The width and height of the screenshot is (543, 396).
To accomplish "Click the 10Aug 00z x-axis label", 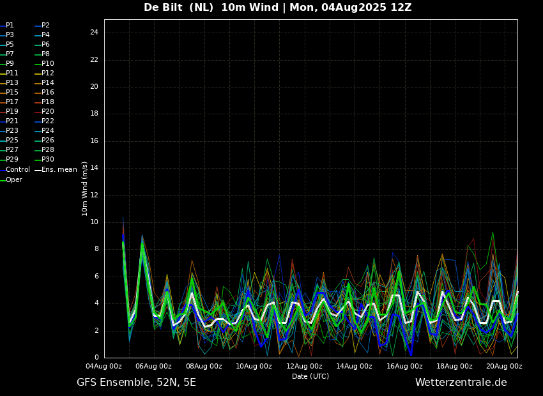I will pos(254,366).
